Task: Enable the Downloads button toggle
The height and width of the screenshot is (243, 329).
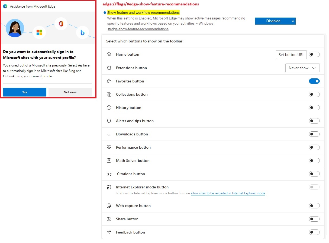Action: pyautogui.click(x=314, y=134)
